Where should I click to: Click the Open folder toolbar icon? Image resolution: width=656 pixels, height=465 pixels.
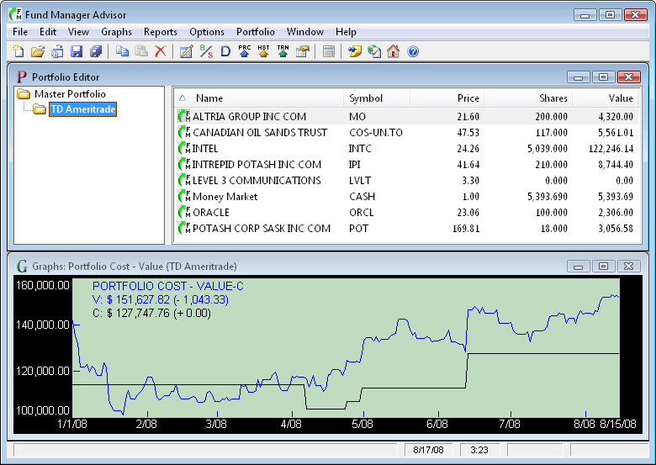(38, 51)
